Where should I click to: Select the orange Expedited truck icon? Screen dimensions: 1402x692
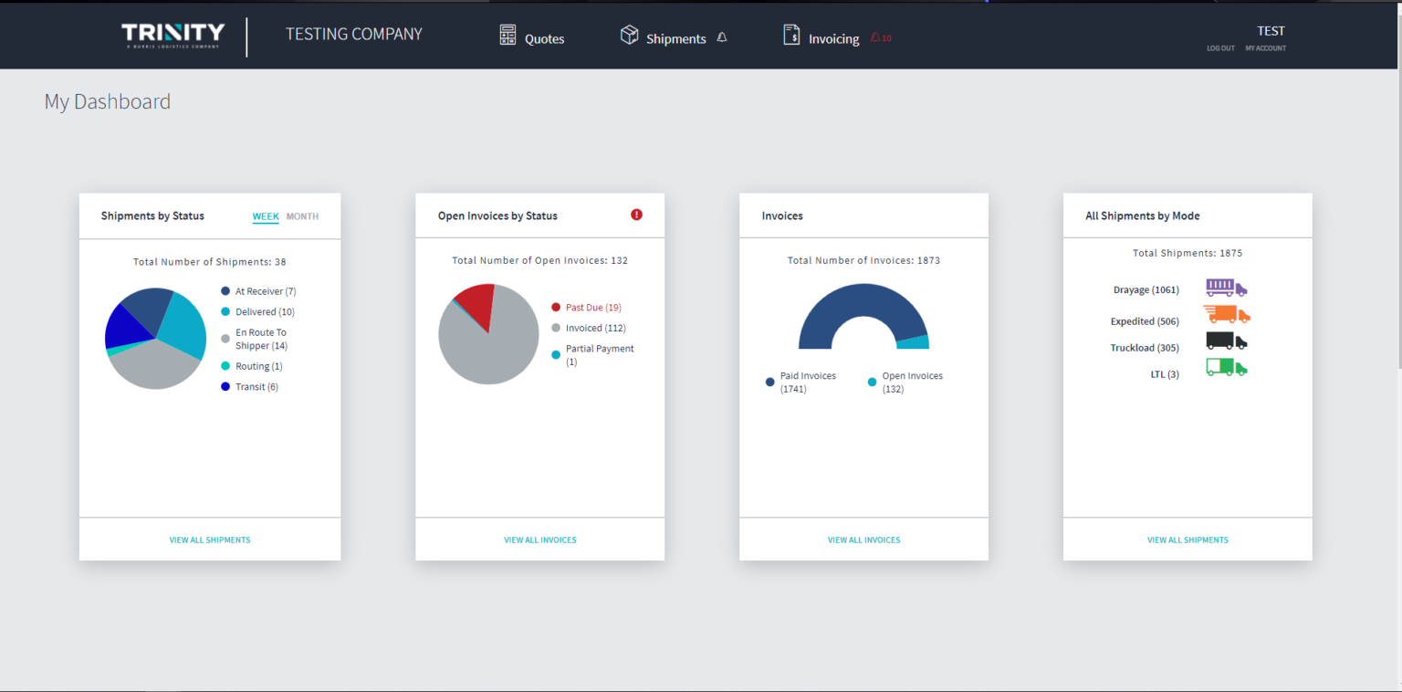point(1226,314)
